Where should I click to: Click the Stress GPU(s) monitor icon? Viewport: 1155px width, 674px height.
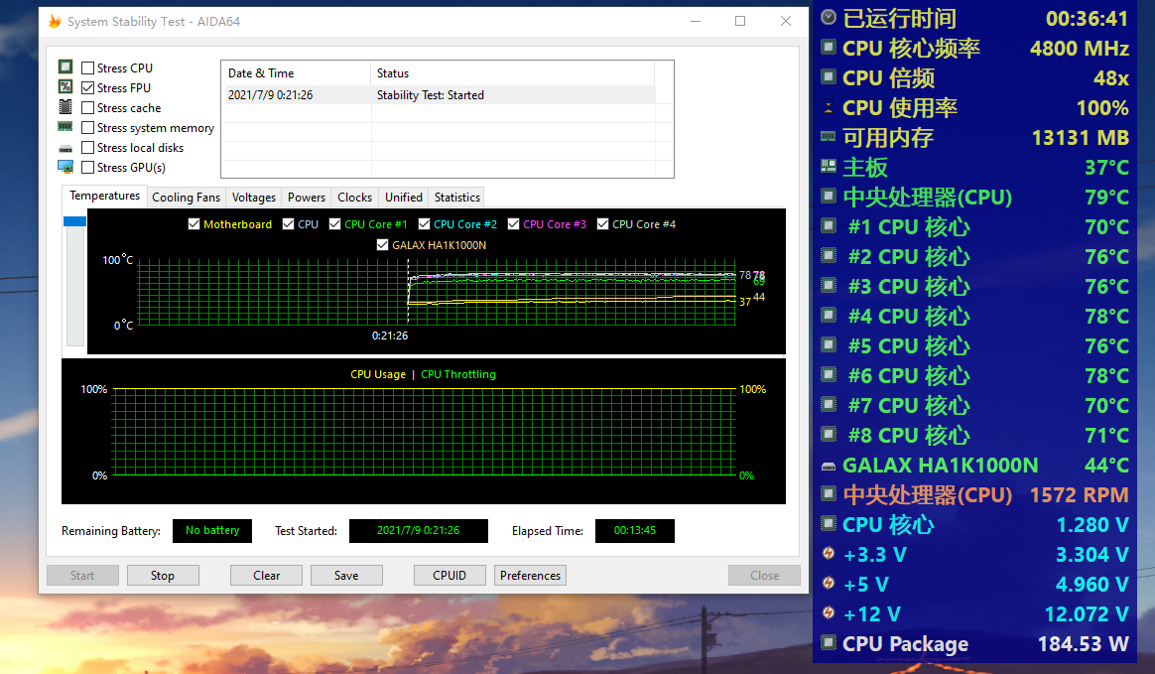pos(65,167)
